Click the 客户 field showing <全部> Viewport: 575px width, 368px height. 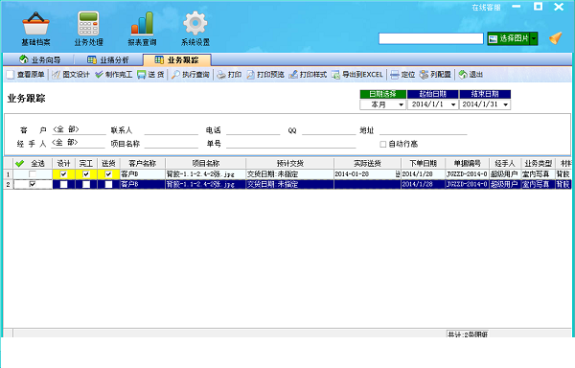coord(79,129)
